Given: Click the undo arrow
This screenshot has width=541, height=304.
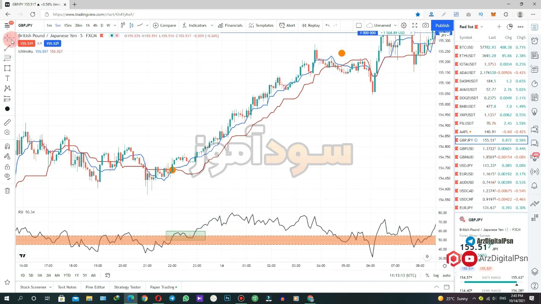Looking at the screenshot, I should [328, 25].
